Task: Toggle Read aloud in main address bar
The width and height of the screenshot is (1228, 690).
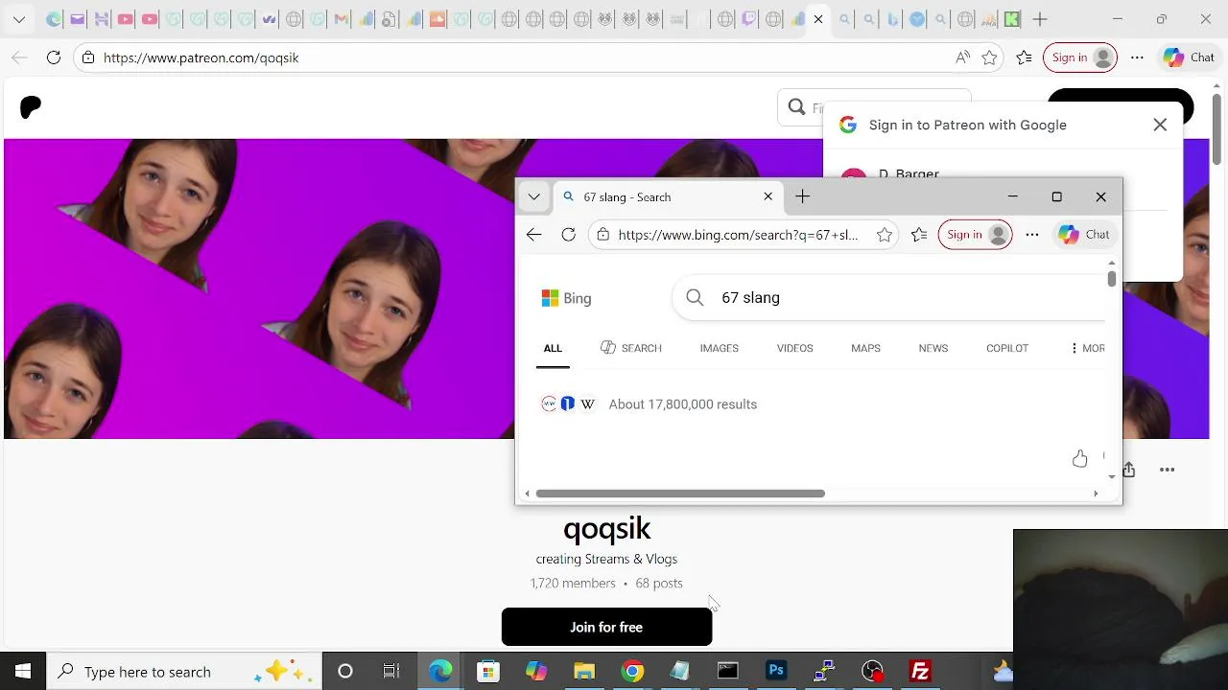Action: 962,57
